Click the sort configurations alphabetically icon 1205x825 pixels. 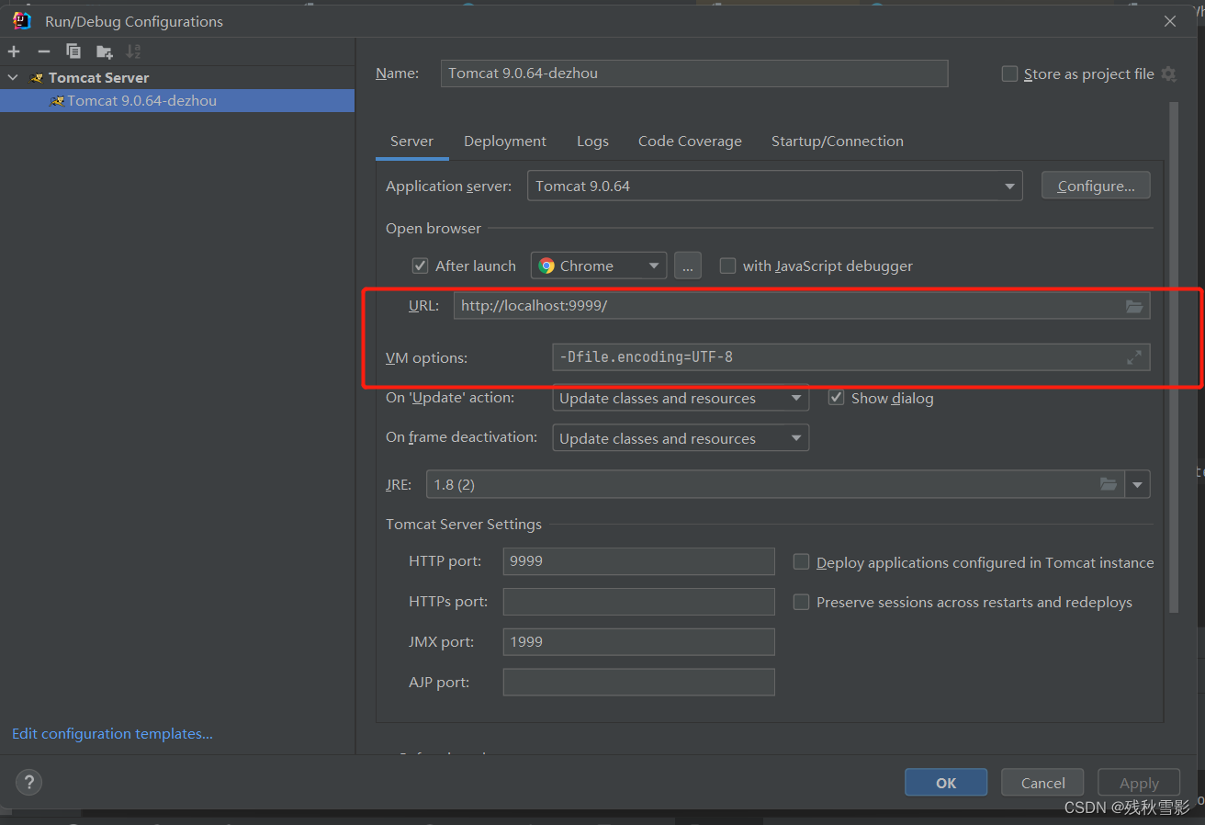134,51
